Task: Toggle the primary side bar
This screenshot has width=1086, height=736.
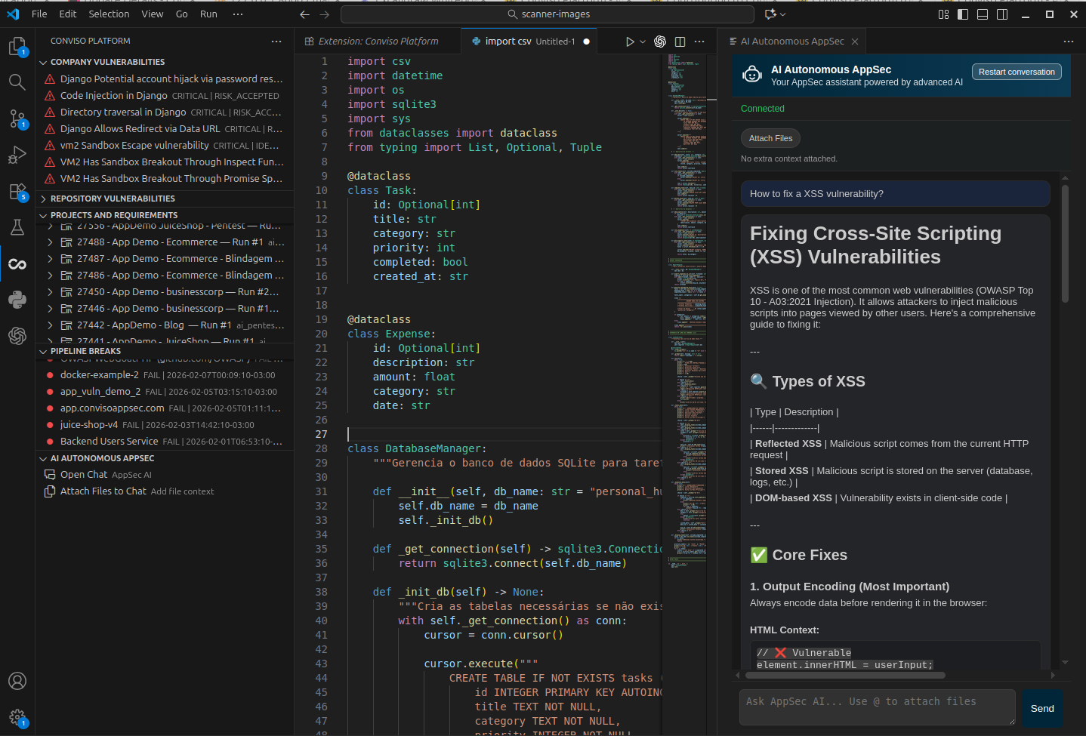Action: tap(963, 14)
